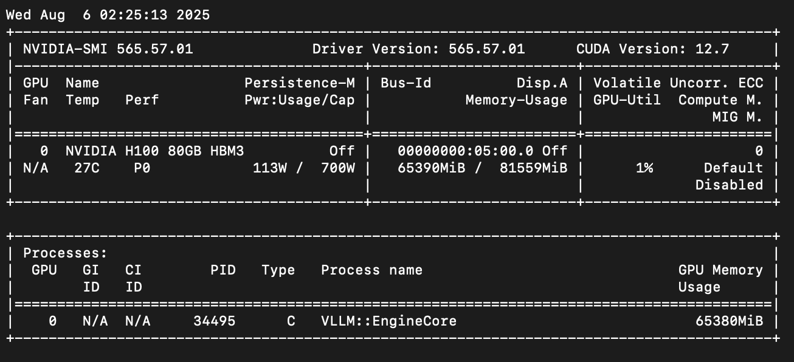The width and height of the screenshot is (794, 362).
Task: Click the Compute mode Default text
Action: [733, 168]
